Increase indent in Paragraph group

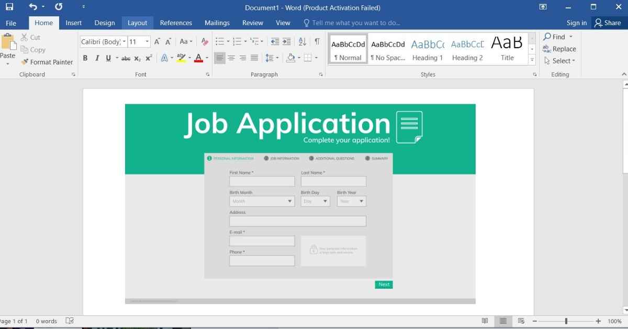pyautogui.click(x=286, y=42)
